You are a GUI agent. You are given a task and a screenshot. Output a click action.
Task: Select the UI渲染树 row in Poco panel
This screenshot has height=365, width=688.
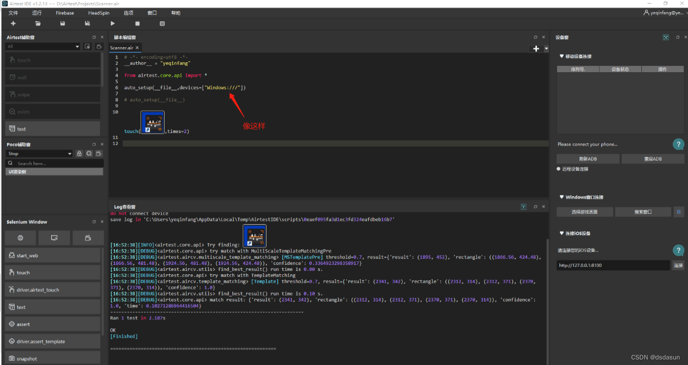(x=55, y=171)
